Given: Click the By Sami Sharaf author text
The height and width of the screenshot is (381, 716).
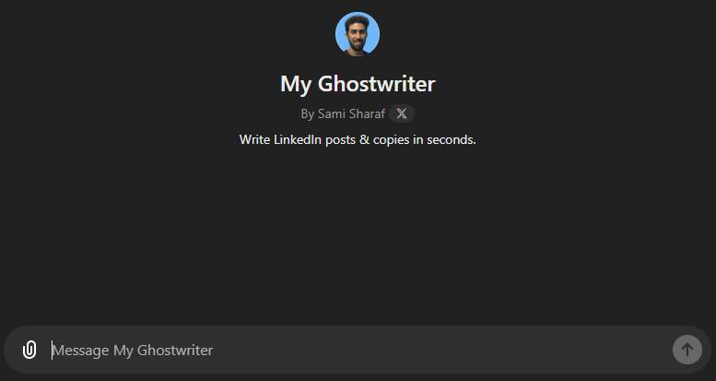Looking at the screenshot, I should (x=343, y=113).
